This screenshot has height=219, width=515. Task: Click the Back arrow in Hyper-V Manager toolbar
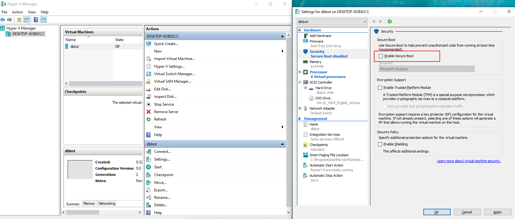click(3, 20)
